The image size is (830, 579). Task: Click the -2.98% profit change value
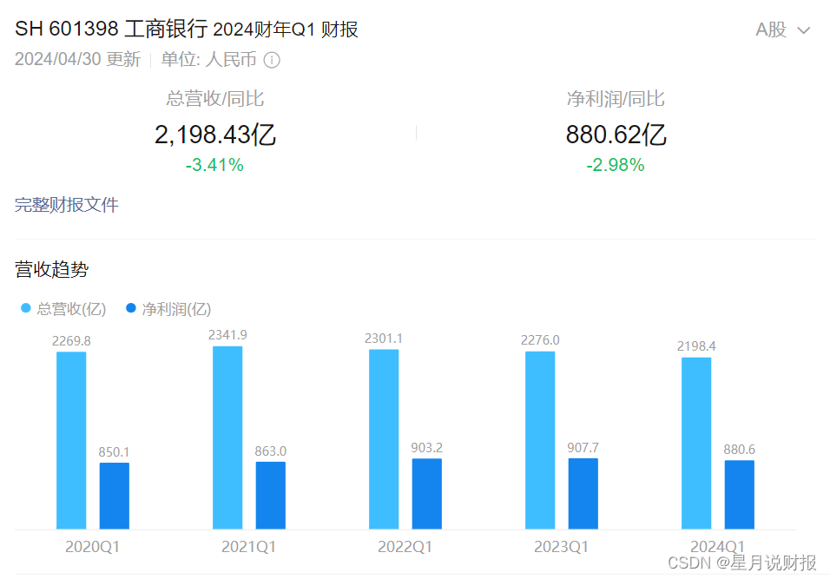pos(615,165)
